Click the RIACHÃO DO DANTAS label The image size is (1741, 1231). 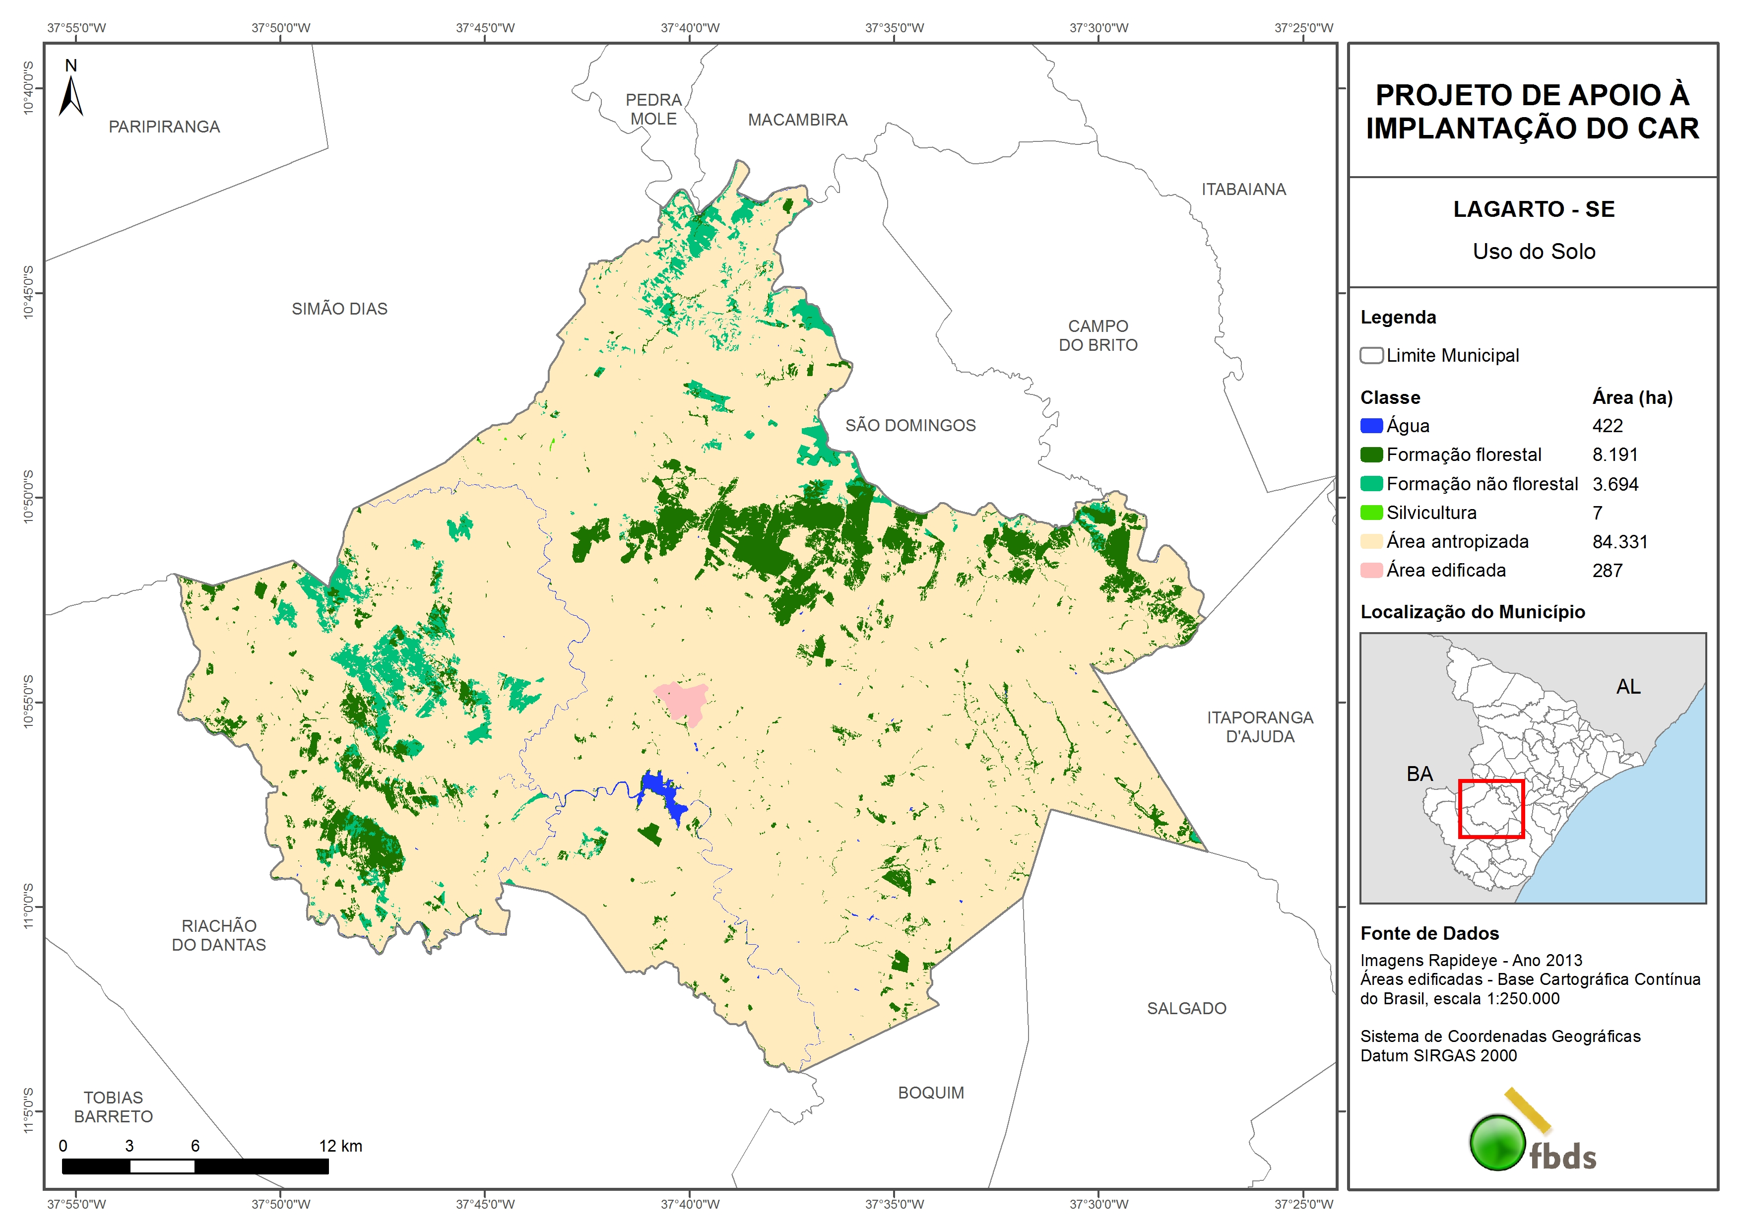(218, 935)
